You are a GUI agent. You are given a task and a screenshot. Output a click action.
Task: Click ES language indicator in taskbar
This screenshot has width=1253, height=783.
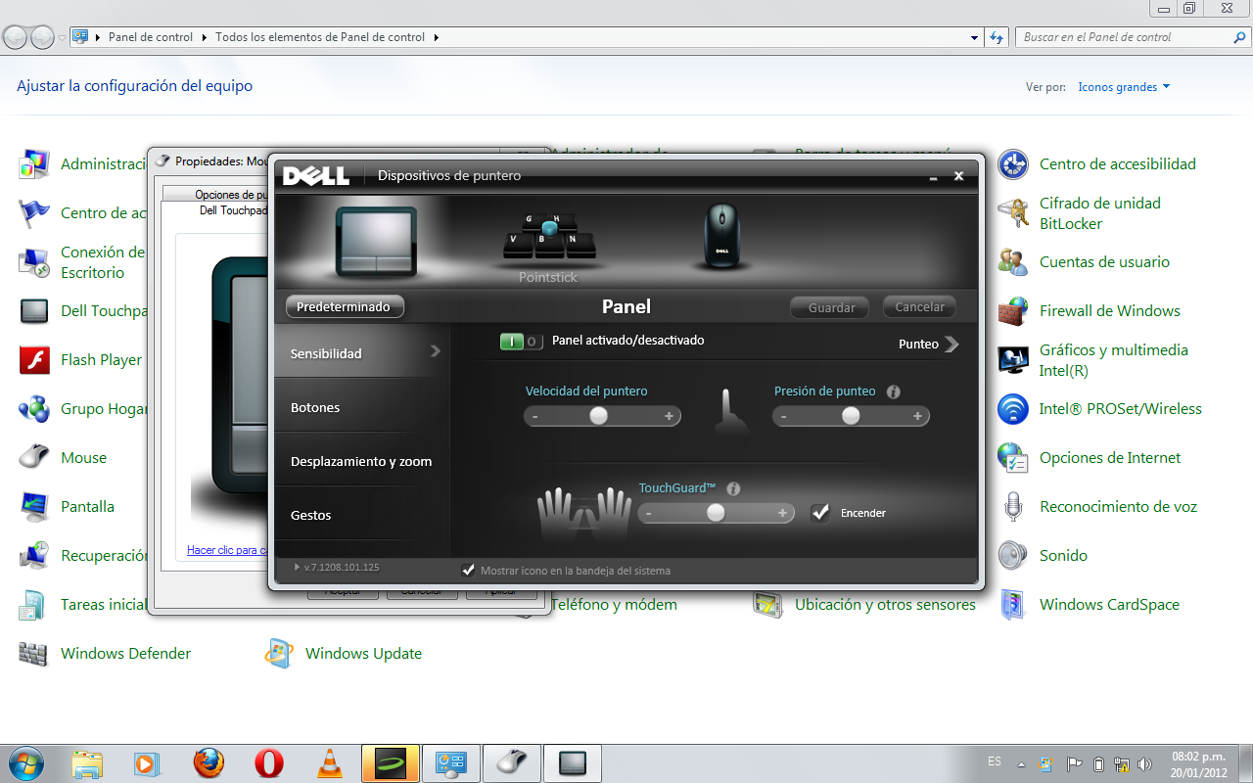pyautogui.click(x=995, y=761)
